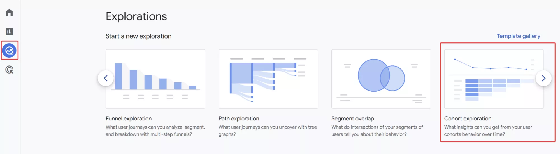This screenshot has width=560, height=154.
Task: Select the Path exploration thumbnail
Action: [268, 79]
